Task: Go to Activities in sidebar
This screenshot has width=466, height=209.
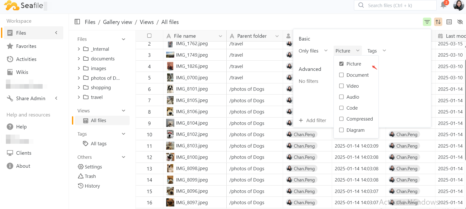Action: click(x=26, y=59)
